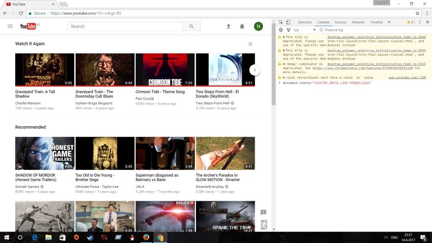Click the YouTube upload arrow icon
This screenshot has height=243, width=432.
tap(228, 27)
